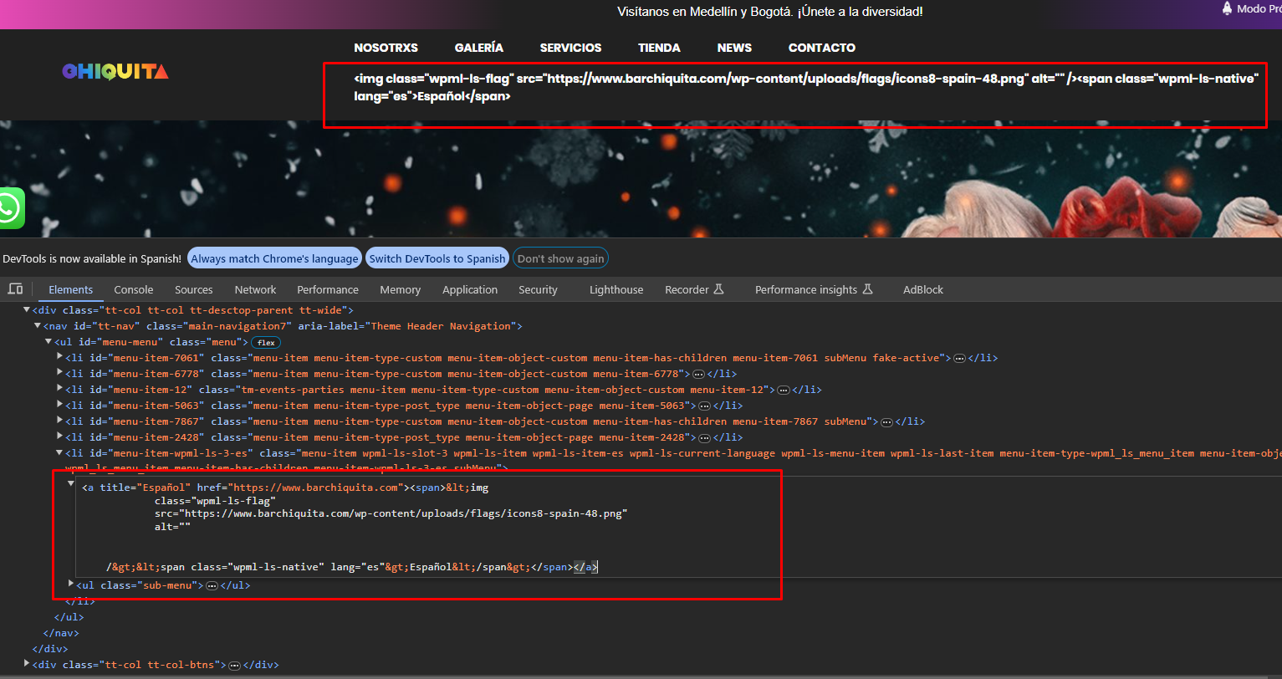Click the flex badge on menu-menu ul
Viewport: 1282px width, 679px height.
(x=266, y=342)
